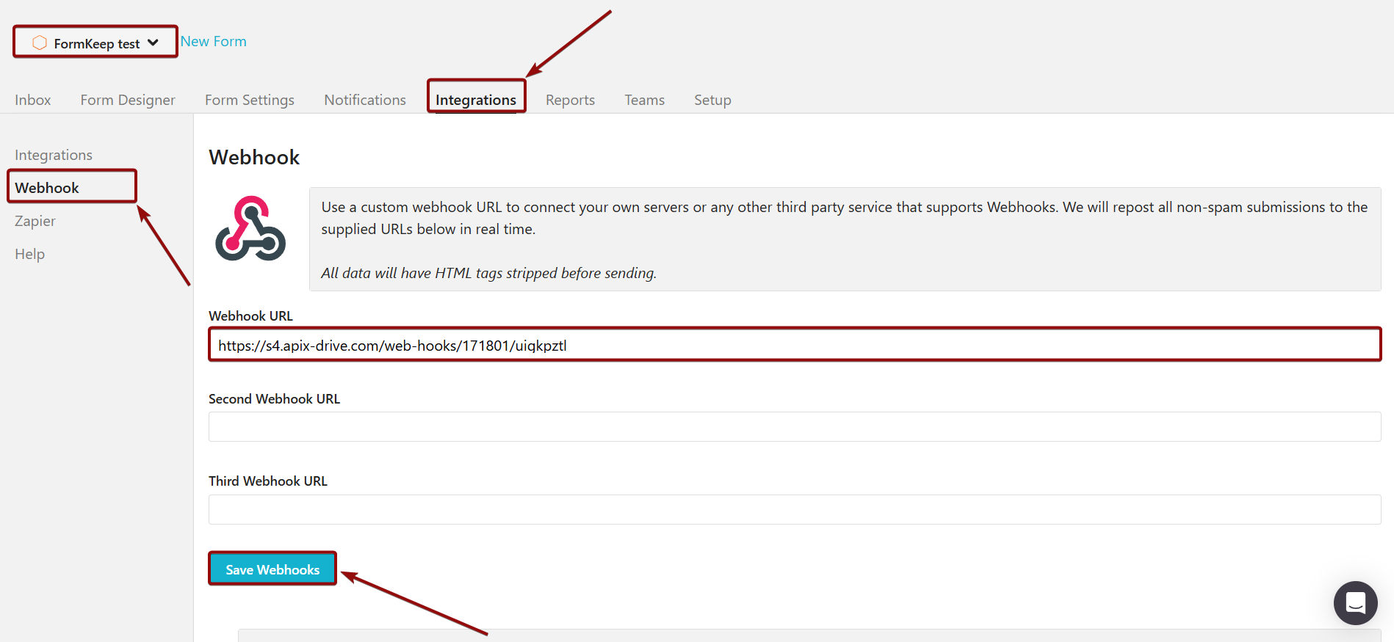Open the chat support widget icon
This screenshot has width=1394, height=642.
[1355, 603]
